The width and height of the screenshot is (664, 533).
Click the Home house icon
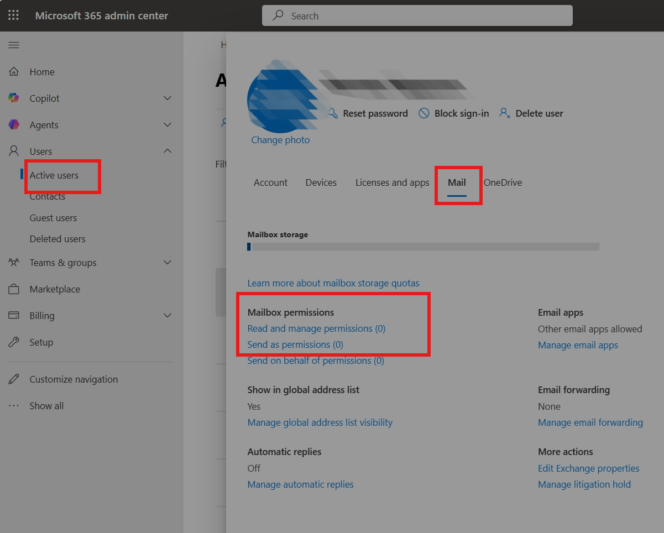pyautogui.click(x=14, y=72)
